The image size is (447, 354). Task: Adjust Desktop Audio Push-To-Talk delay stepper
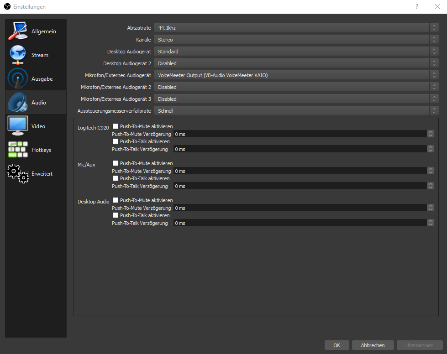click(x=431, y=223)
